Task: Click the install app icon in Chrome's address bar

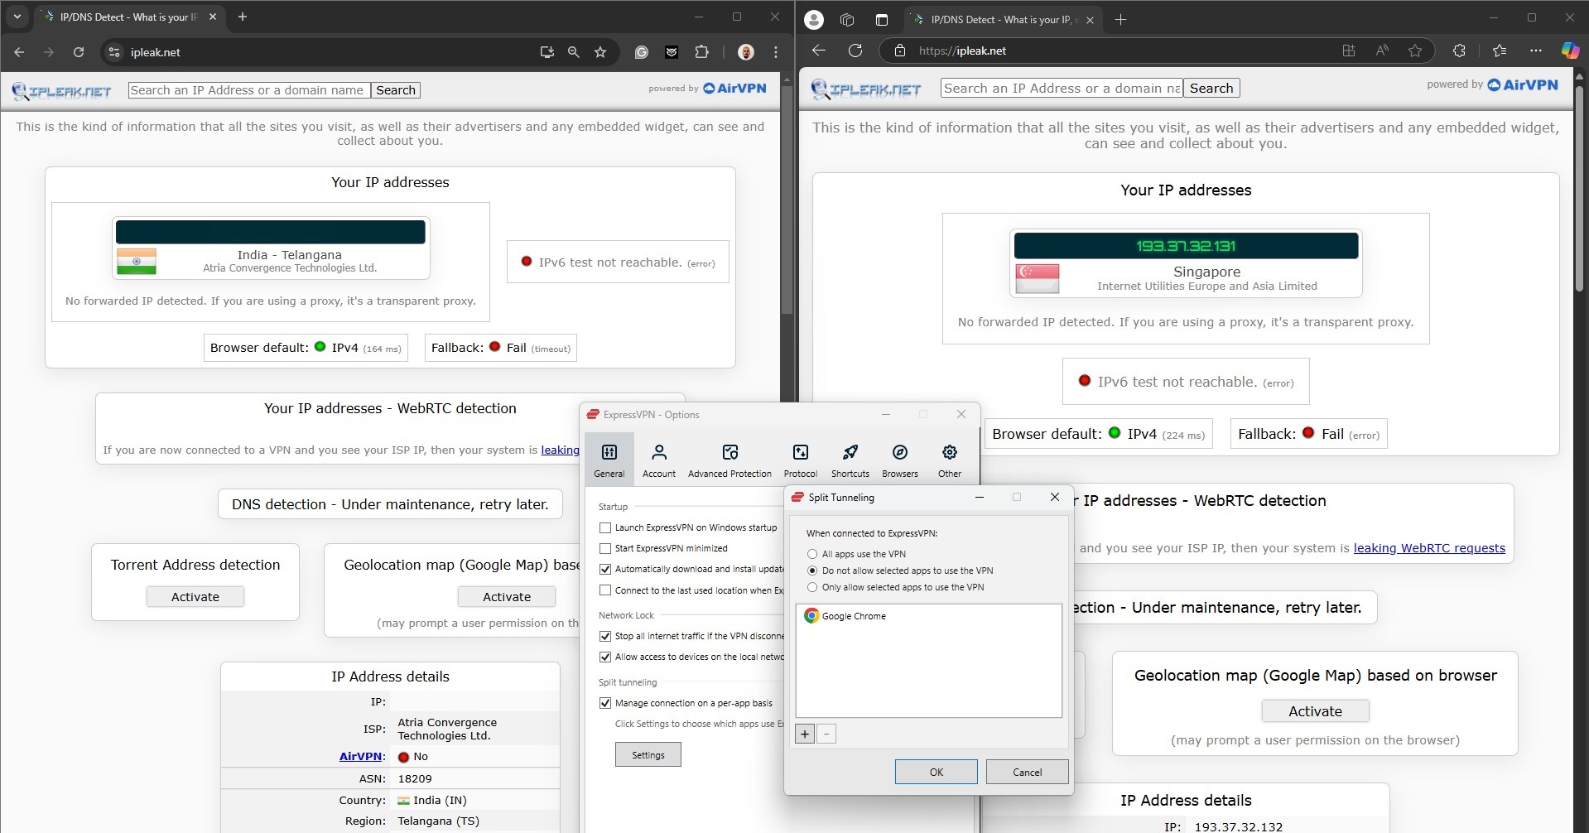Action: (x=547, y=52)
